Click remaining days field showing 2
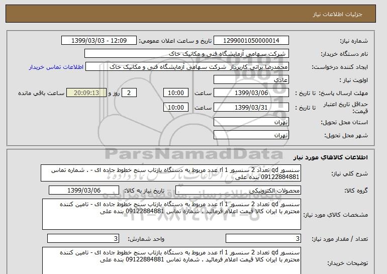Viewport: 387px width, 274px height. pyautogui.click(x=129, y=93)
